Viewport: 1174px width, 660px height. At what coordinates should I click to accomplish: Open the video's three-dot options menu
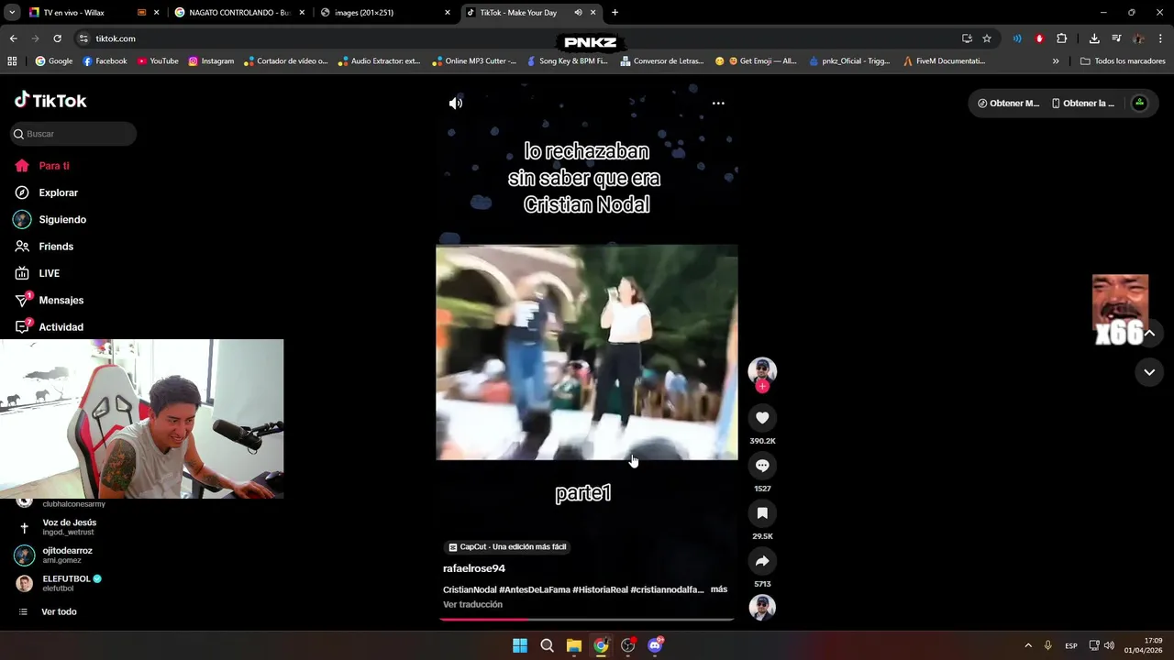(718, 104)
